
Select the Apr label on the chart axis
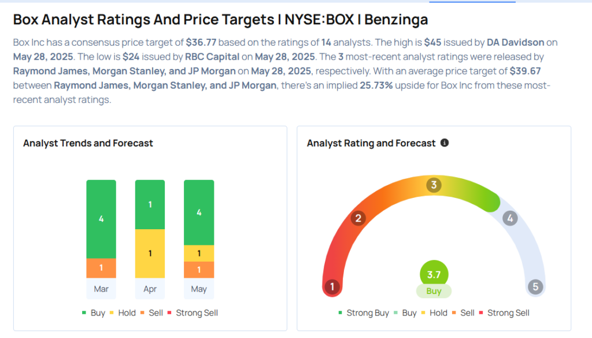[x=150, y=289]
